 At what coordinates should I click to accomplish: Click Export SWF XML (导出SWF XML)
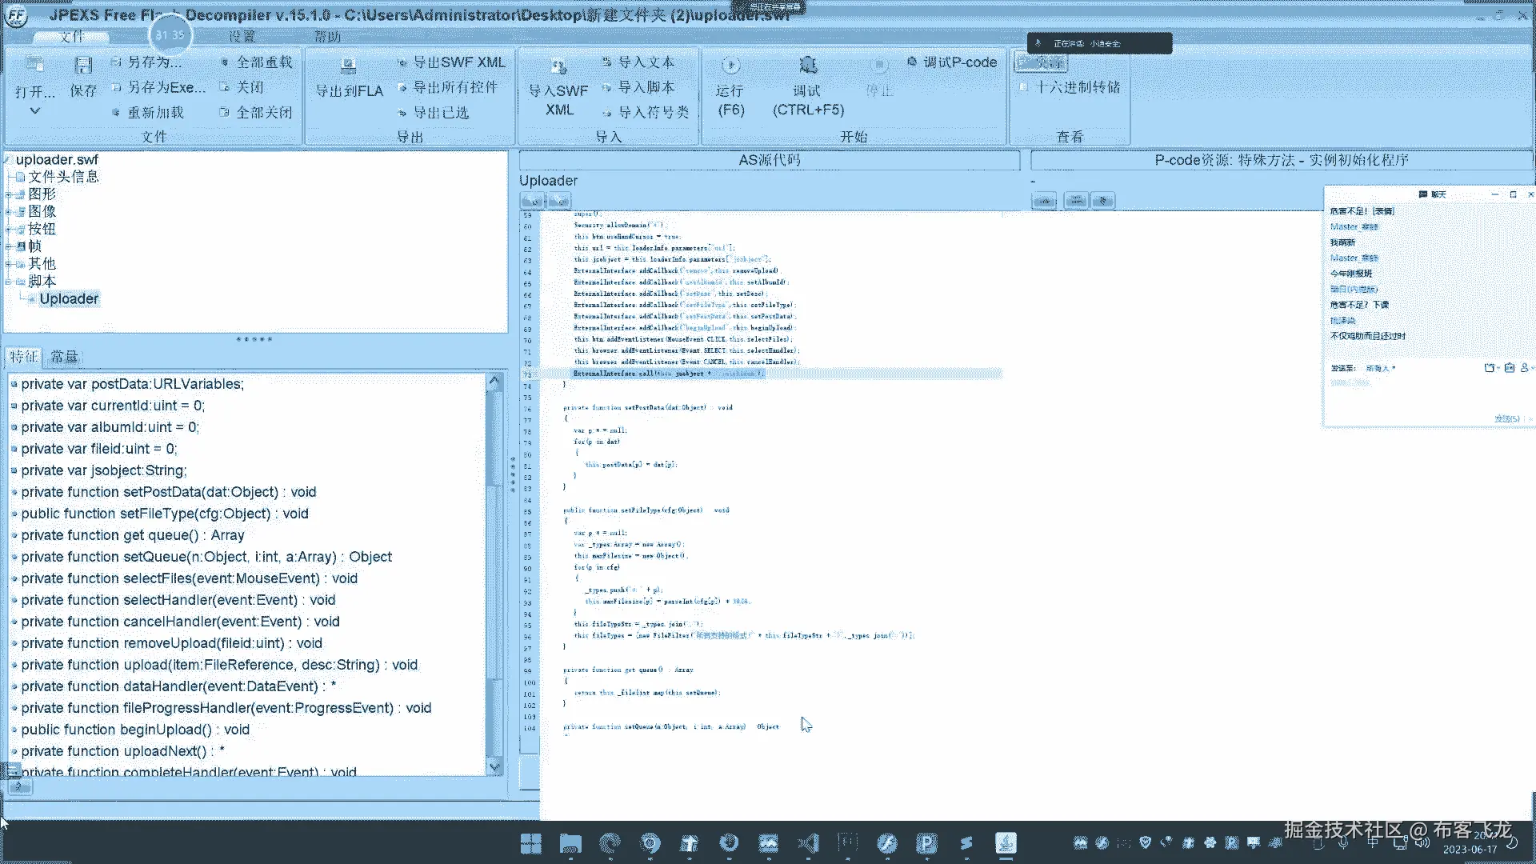coord(458,62)
